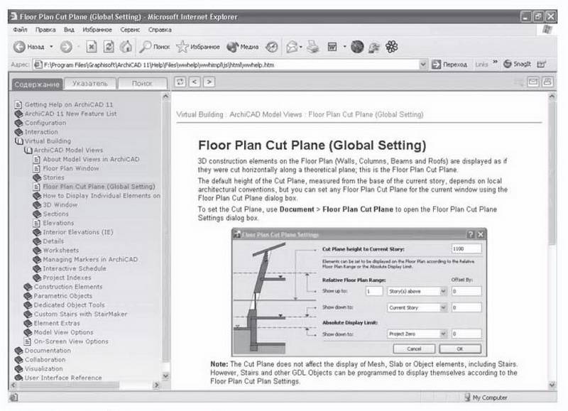Click the Edit with Word icon

(332, 47)
